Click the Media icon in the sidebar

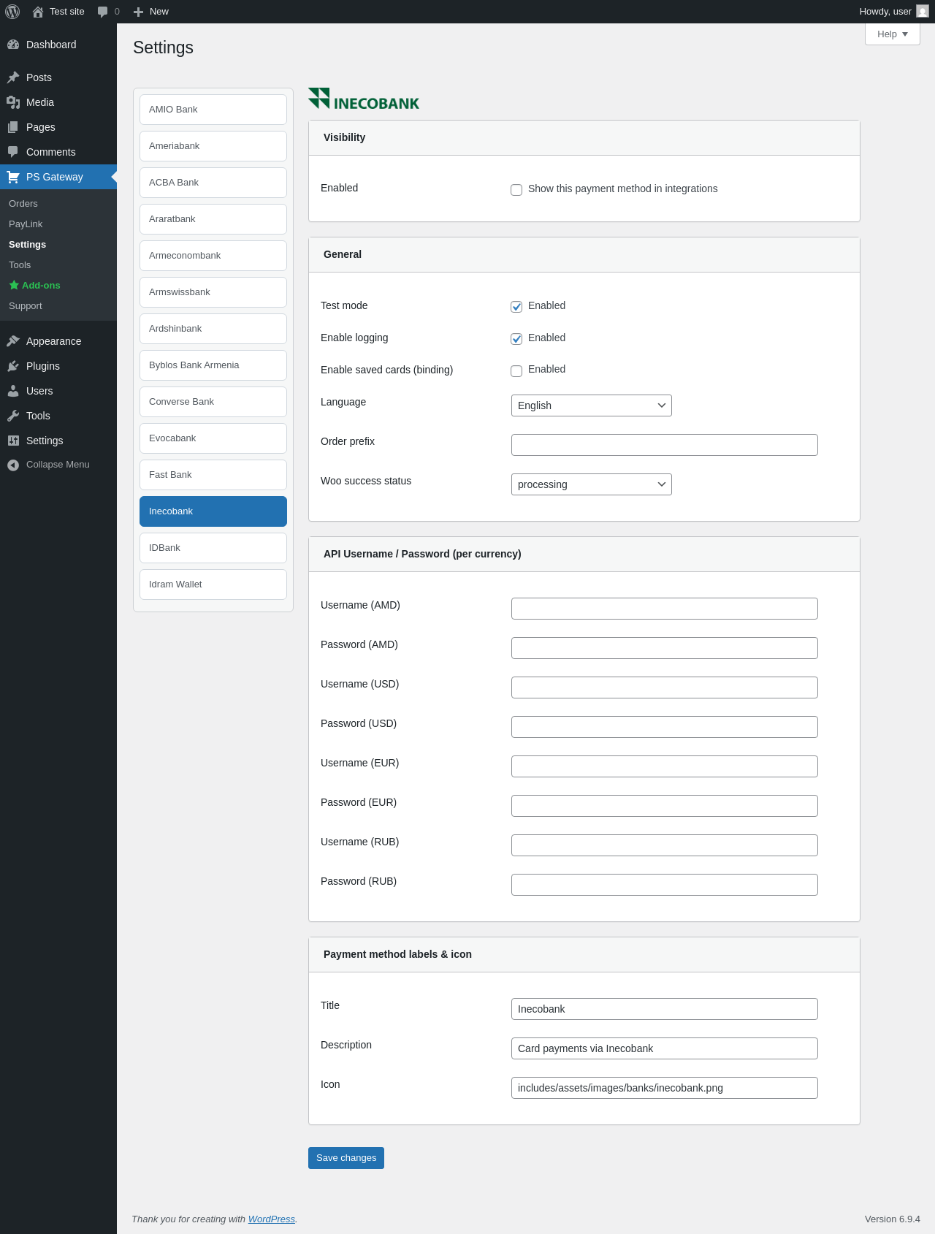(x=13, y=102)
